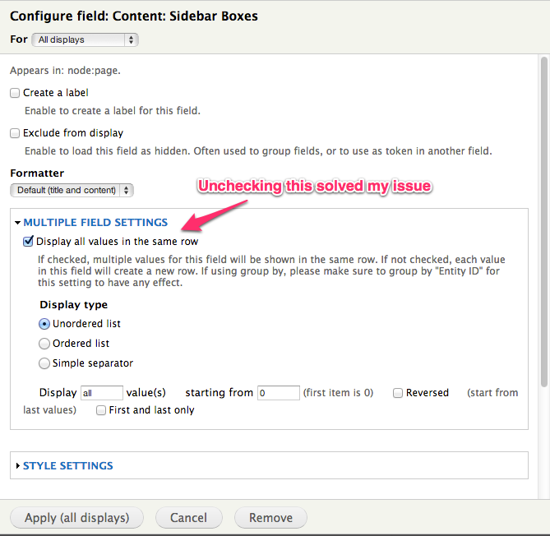This screenshot has width=550, height=536.
Task: Click the Cancel button
Action: pyautogui.click(x=188, y=518)
